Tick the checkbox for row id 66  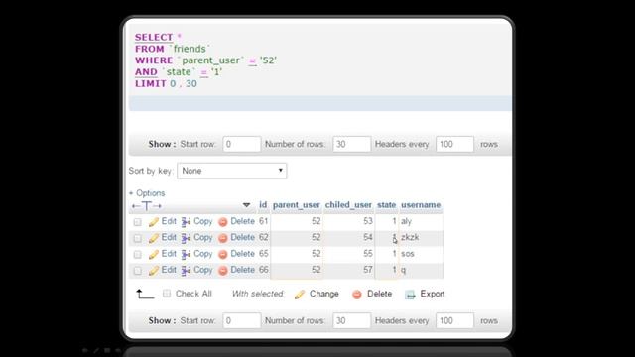(138, 271)
